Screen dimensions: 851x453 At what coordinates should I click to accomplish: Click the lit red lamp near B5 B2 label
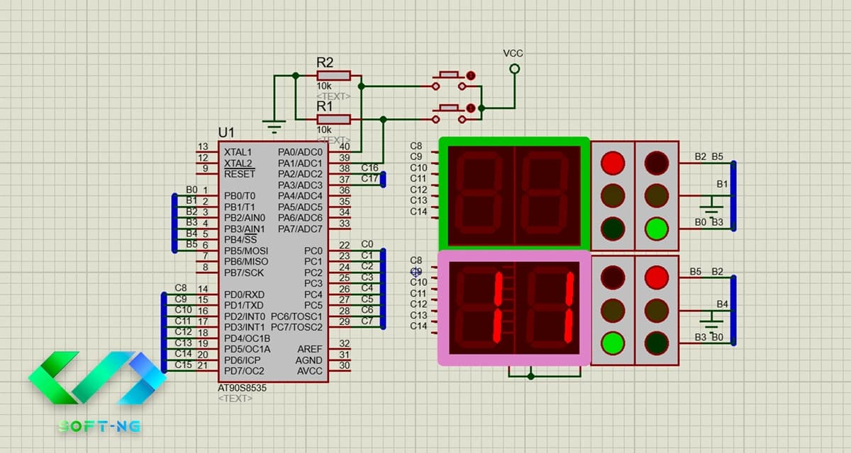point(657,277)
